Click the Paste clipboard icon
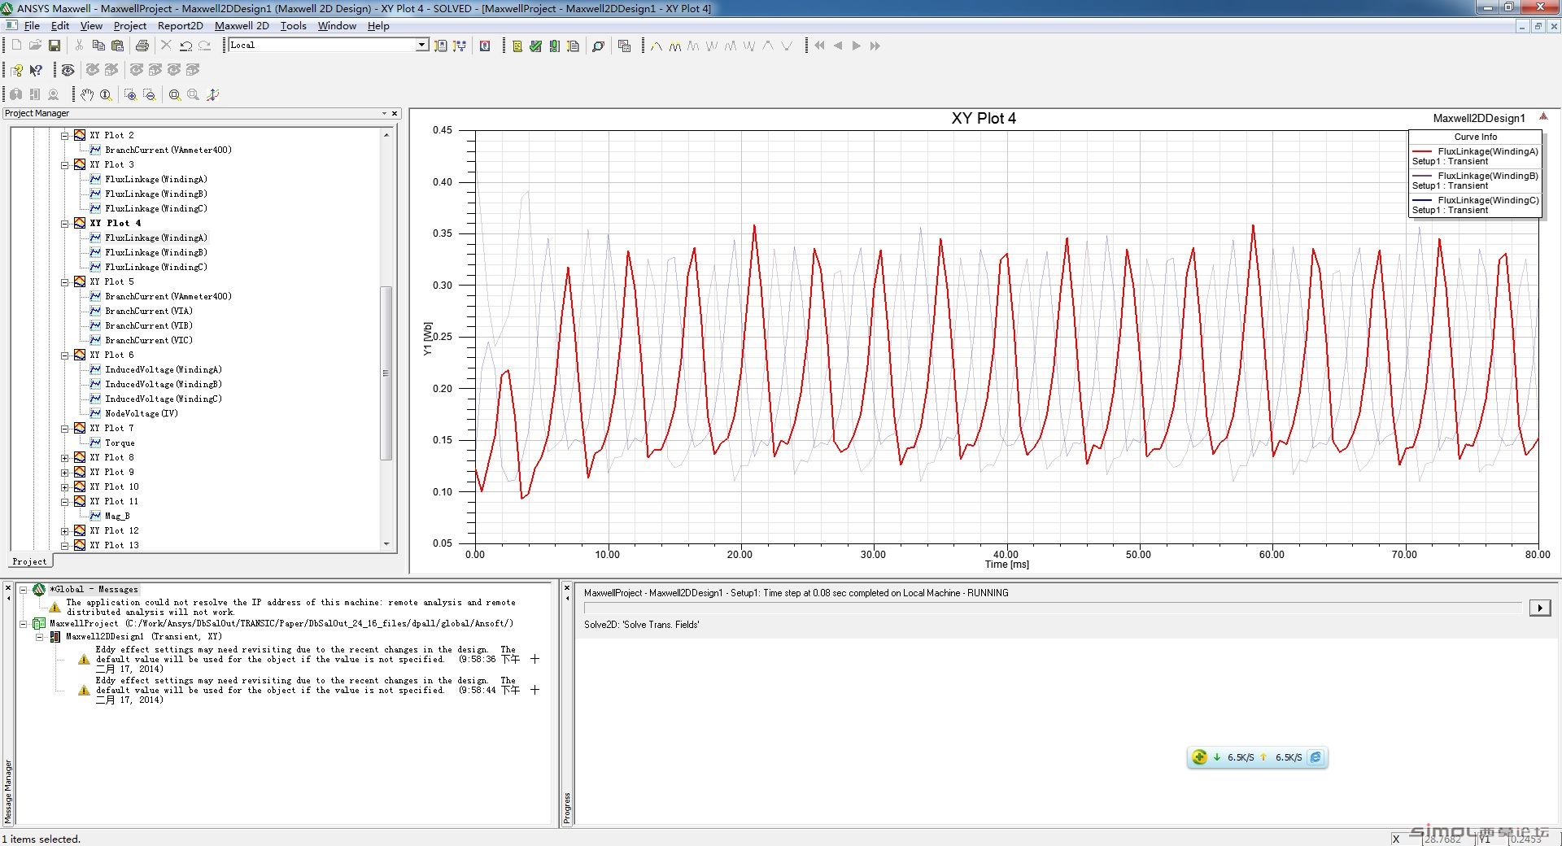Viewport: 1562px width, 846px height. pos(118,46)
